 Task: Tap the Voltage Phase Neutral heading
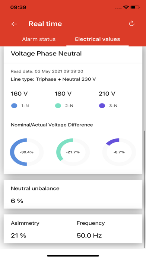click(x=46, y=54)
